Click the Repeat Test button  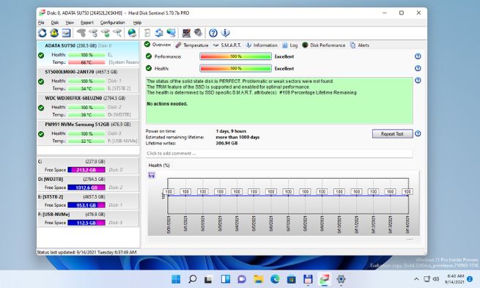393,134
